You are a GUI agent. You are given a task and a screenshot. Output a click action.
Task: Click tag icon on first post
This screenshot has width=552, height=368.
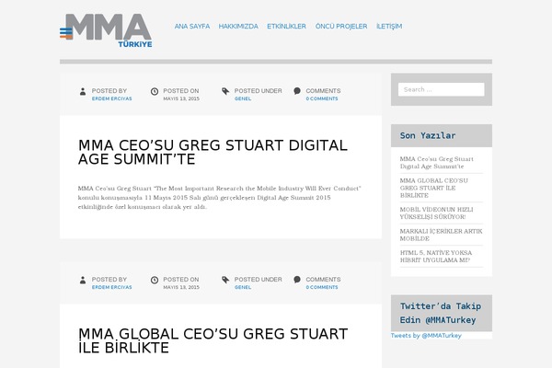[x=225, y=92]
